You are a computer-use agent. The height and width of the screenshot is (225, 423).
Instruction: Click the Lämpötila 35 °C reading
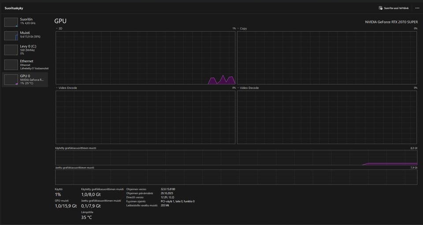pos(86,217)
